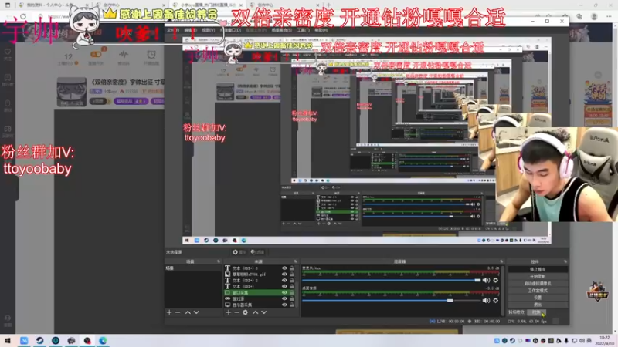Hide the 文本 (GDI+) 3 source

click(x=284, y=268)
